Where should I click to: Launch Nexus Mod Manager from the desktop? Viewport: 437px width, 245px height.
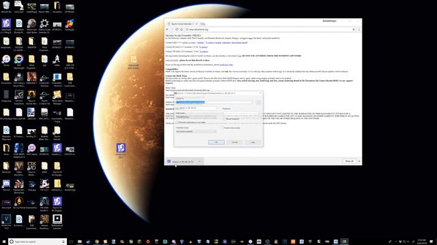57,97
